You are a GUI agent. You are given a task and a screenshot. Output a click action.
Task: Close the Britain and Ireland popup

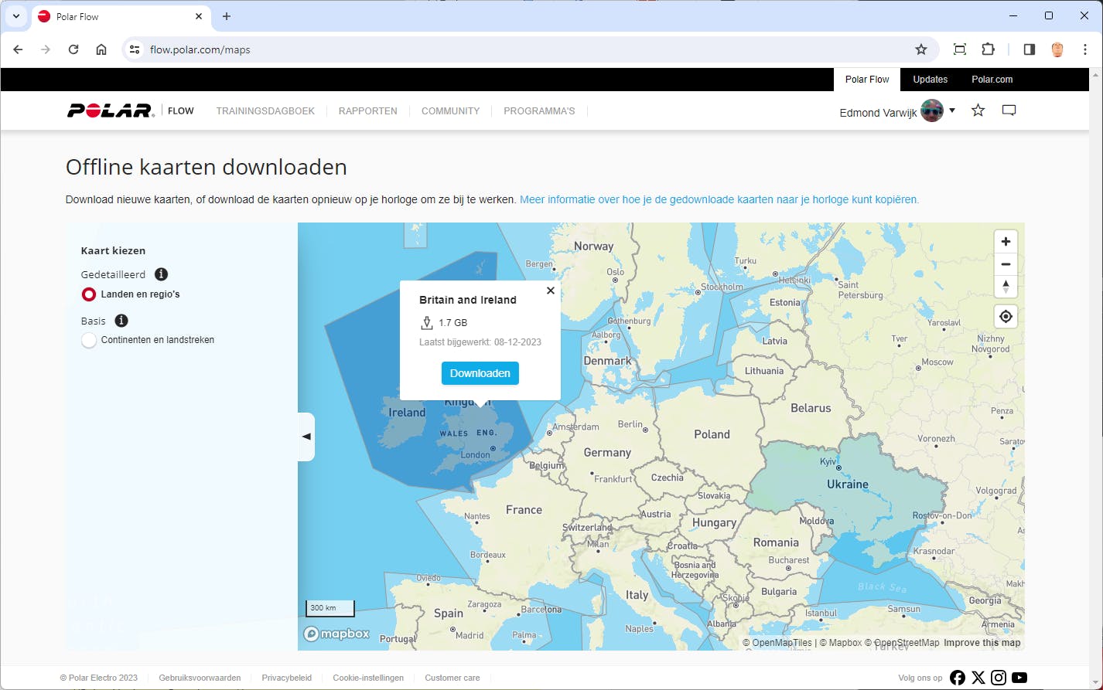coord(550,291)
